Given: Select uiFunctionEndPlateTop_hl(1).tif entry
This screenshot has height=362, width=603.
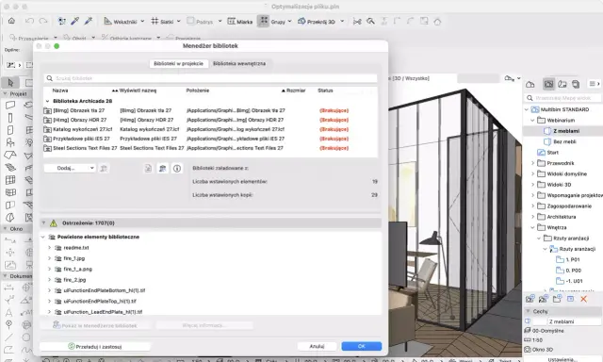Looking at the screenshot, I should pyautogui.click(x=100, y=302).
